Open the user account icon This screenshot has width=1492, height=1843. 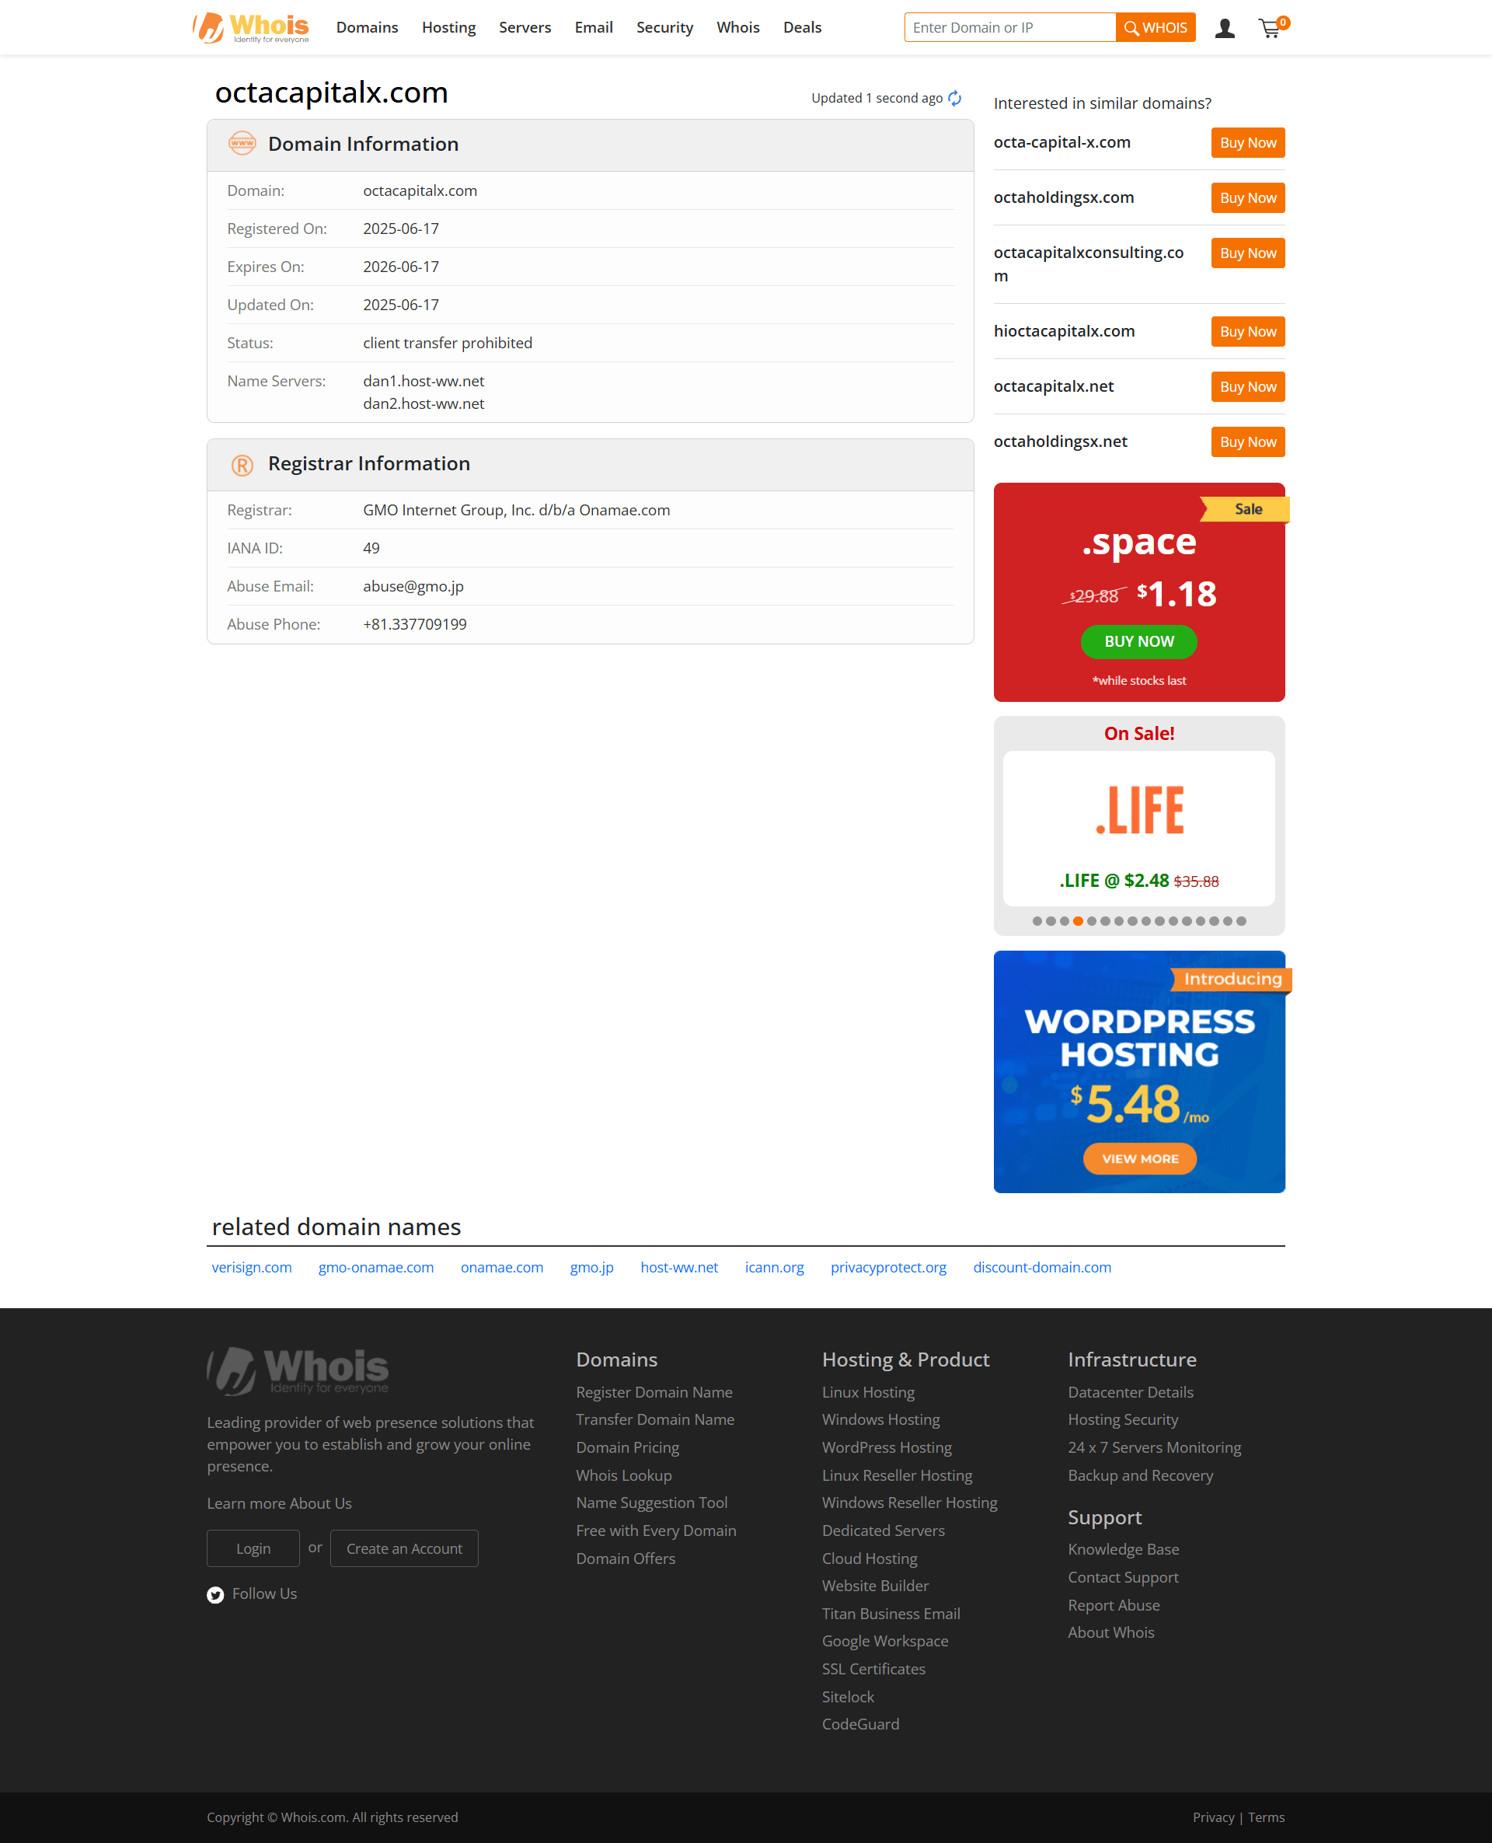pyautogui.click(x=1225, y=28)
